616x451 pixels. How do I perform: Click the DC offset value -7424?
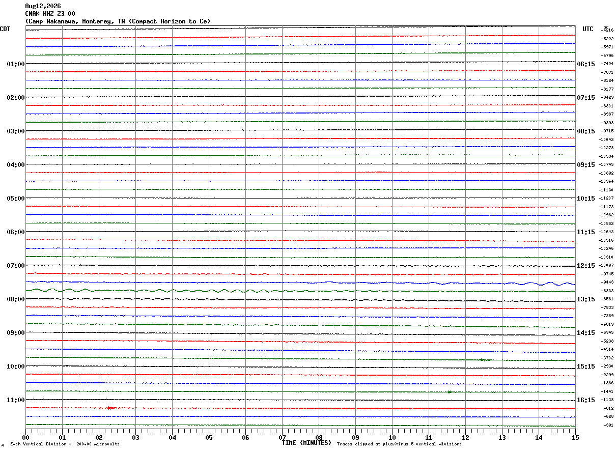click(607, 64)
